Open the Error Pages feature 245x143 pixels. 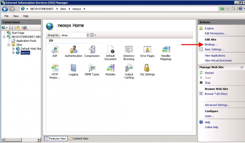(147, 51)
